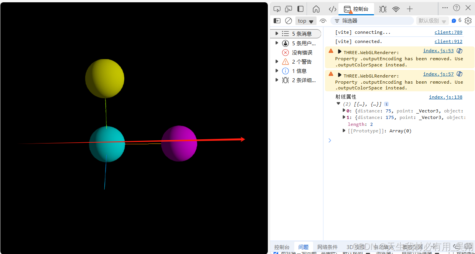Viewport: 475px width, 254px height.
Task: Click the 射线属性 log text
Action: point(346,97)
